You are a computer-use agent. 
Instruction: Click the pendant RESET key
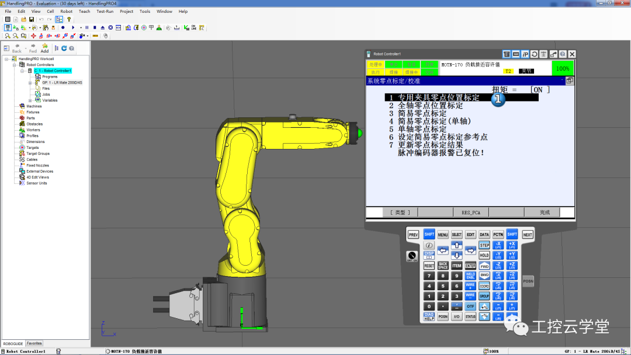429,266
